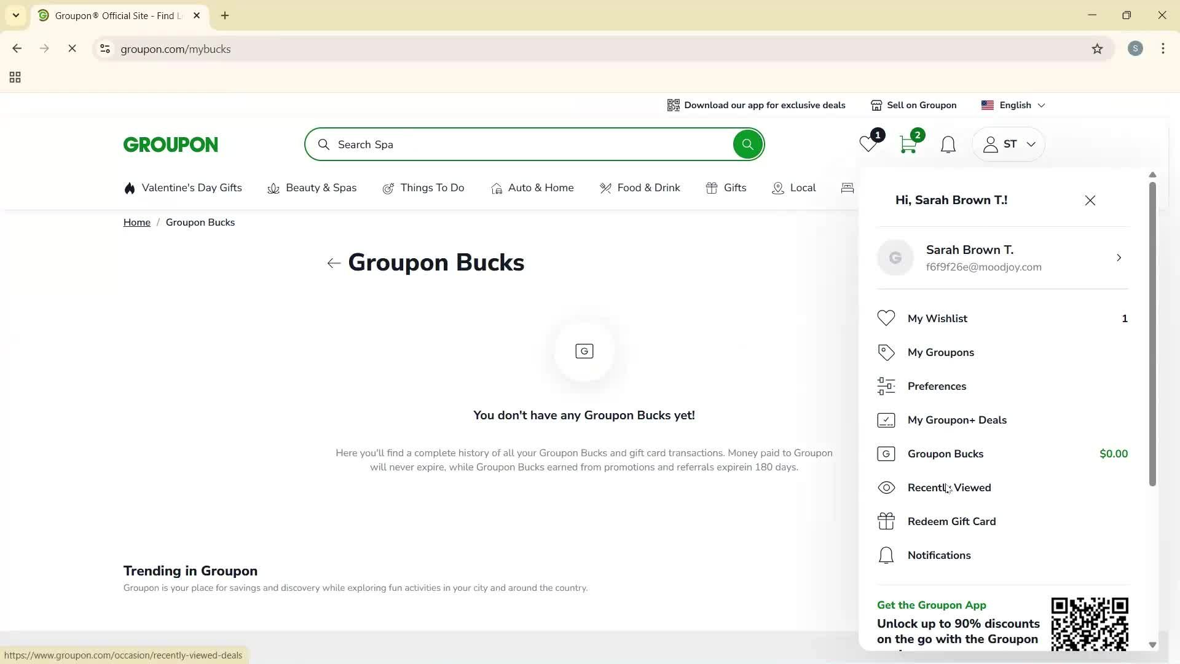Screen dimensions: 1180x664
Task: Scan the Groupon App QR code
Action: point(1090,624)
